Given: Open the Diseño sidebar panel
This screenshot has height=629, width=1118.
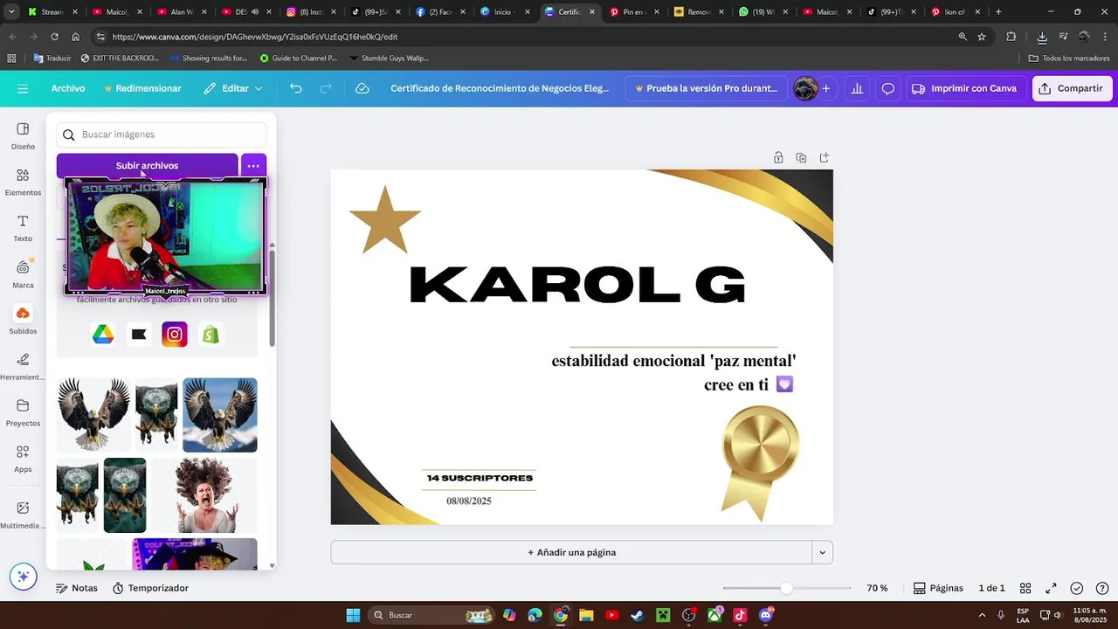Looking at the screenshot, I should 23,135.
